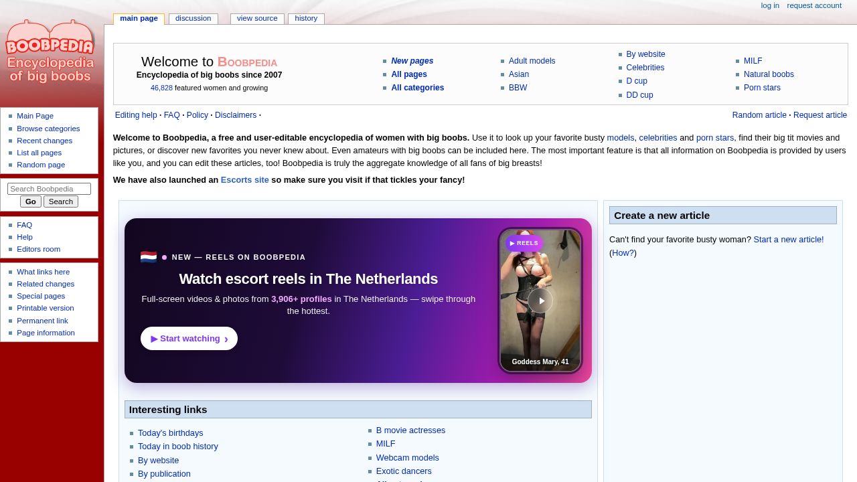Open the B movie actresses link

[410, 430]
